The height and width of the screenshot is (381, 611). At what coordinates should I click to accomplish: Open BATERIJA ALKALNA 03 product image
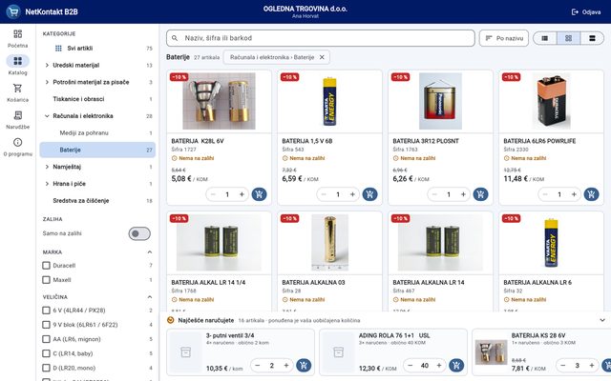click(x=329, y=243)
